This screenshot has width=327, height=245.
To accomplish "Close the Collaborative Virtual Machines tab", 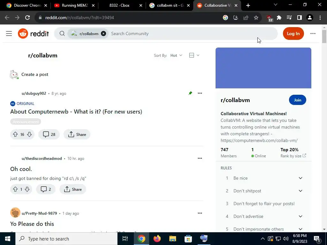I will [x=236, y=5].
